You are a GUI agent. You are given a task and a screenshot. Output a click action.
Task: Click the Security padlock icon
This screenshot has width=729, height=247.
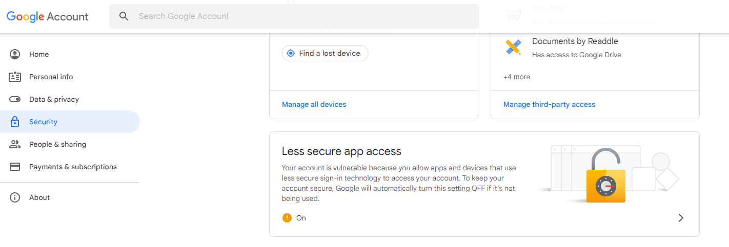tap(15, 122)
